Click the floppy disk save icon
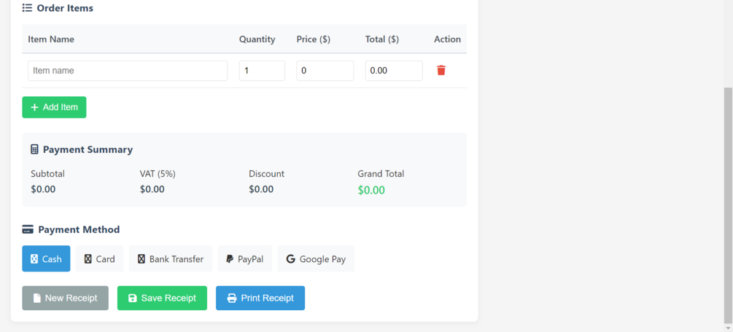 pyautogui.click(x=133, y=299)
